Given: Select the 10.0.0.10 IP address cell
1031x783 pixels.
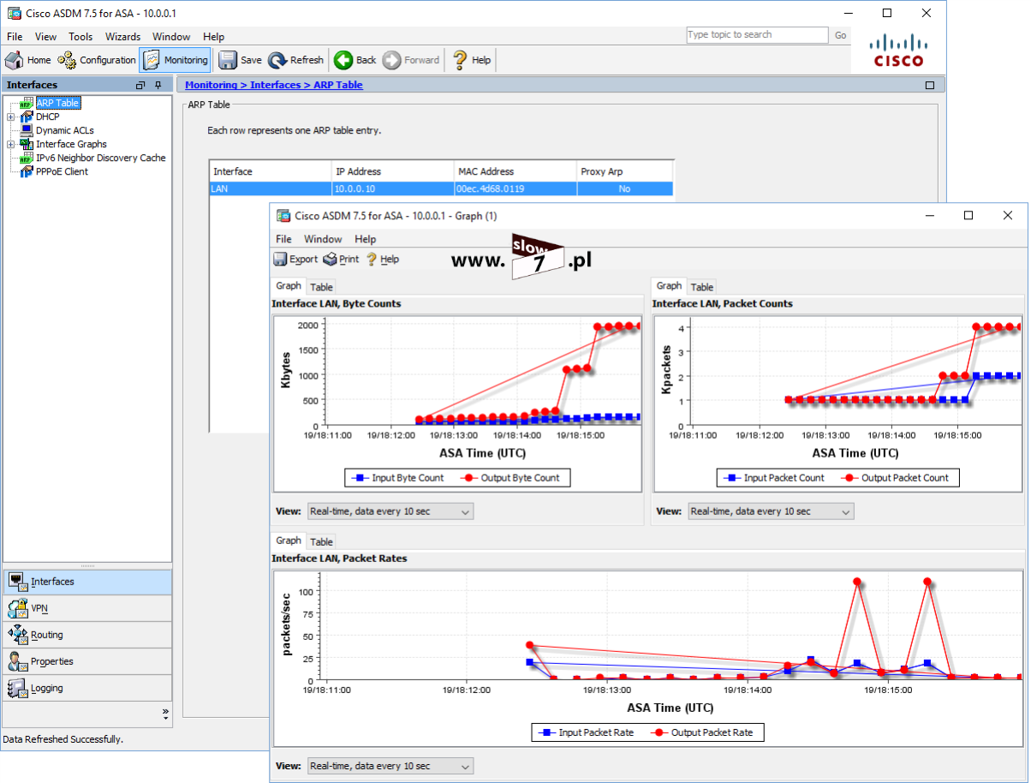Looking at the screenshot, I should pos(392,188).
